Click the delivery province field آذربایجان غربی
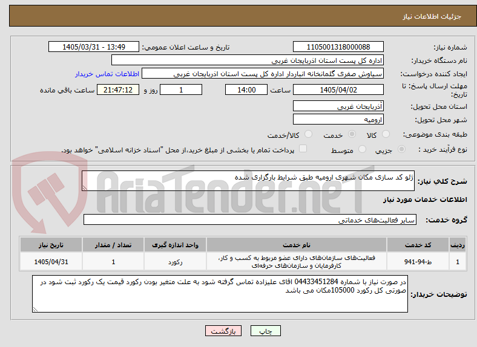477x347 pixels. pos(338,106)
